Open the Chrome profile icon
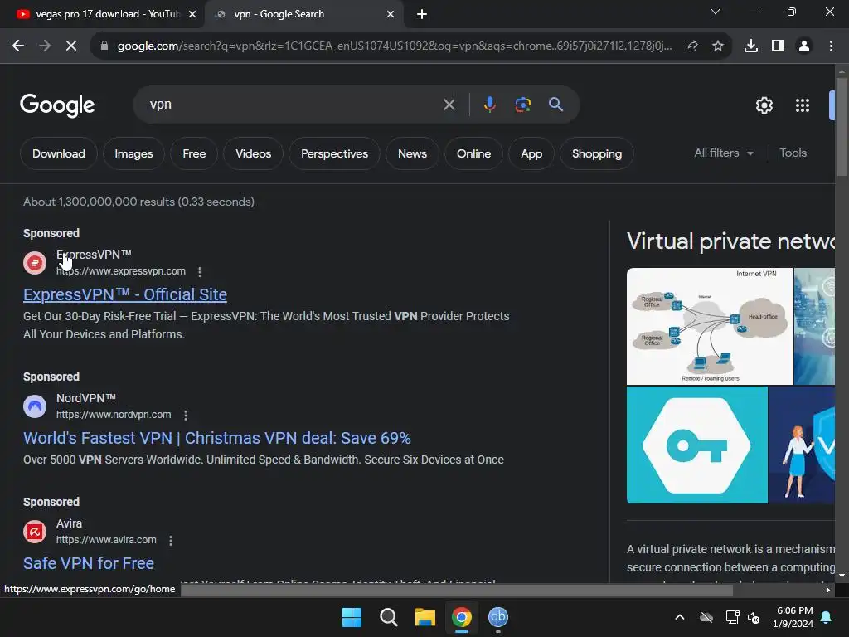This screenshot has width=849, height=637. [x=804, y=46]
